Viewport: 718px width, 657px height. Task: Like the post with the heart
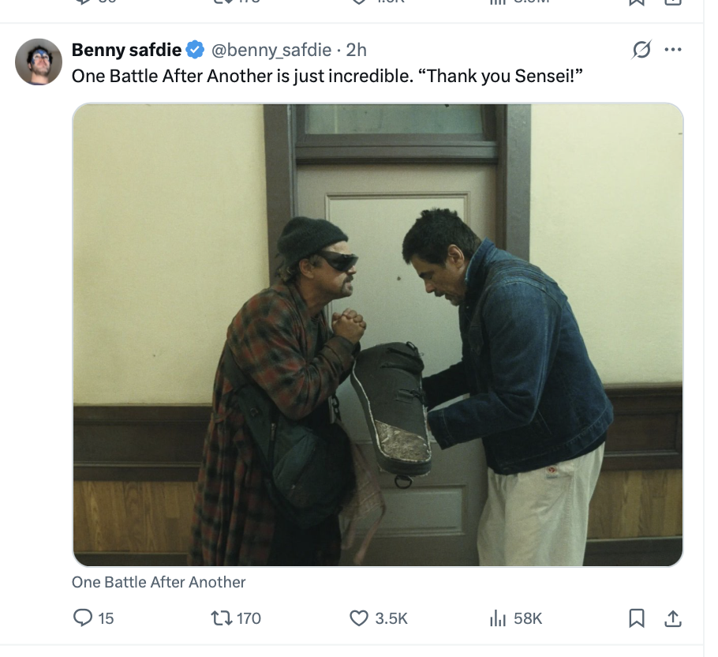pyautogui.click(x=359, y=618)
